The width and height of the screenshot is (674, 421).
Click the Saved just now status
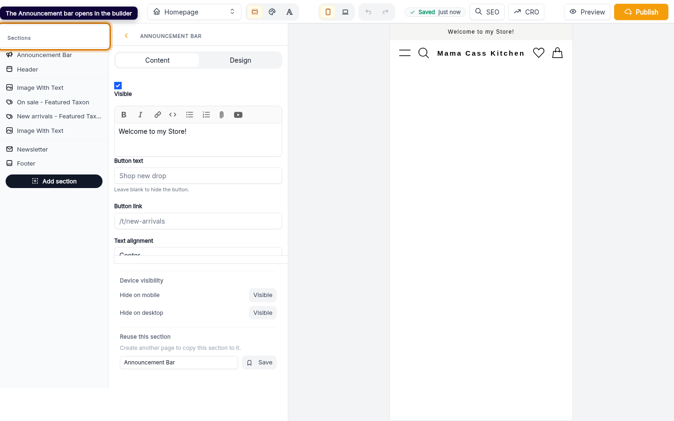coord(435,12)
